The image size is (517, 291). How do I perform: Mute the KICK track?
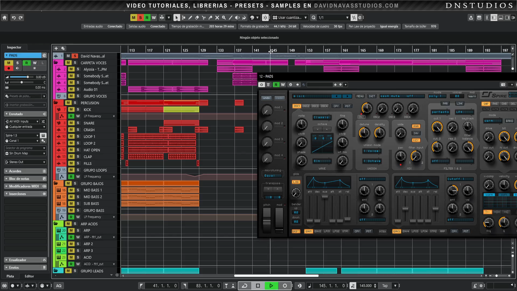71,110
